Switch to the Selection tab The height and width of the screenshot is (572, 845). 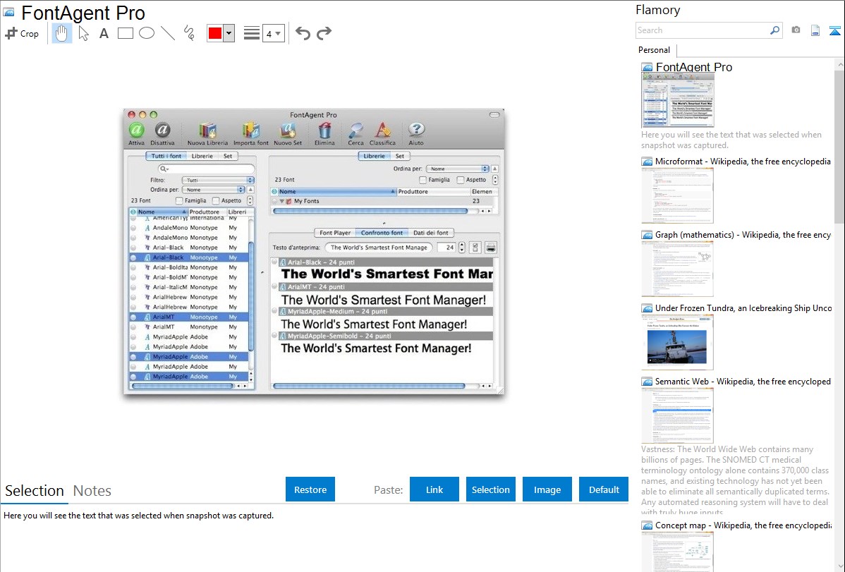(35, 491)
